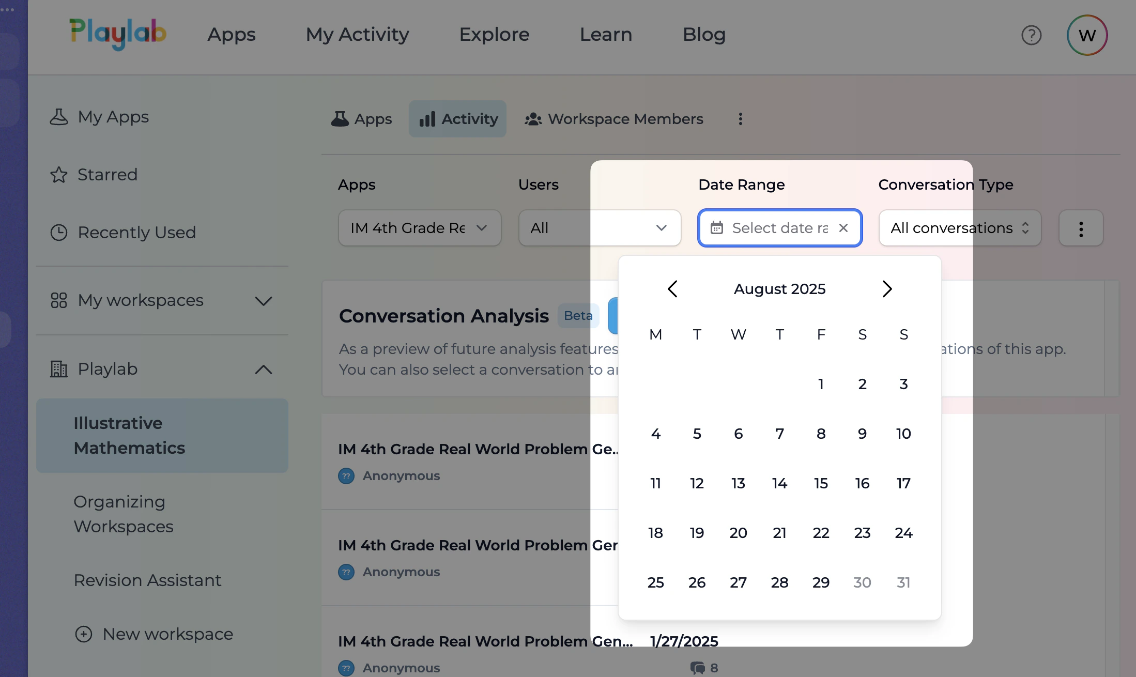Open three-dot menu beside Workspace Members

740,119
